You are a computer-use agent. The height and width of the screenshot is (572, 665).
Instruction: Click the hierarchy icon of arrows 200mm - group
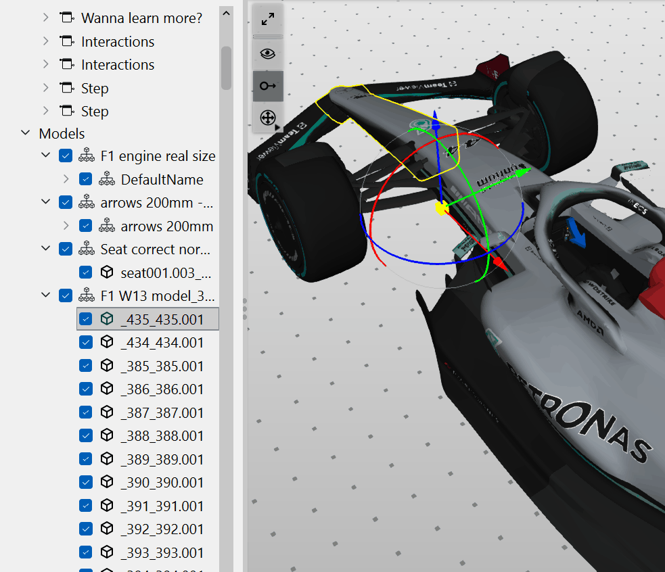click(x=87, y=202)
